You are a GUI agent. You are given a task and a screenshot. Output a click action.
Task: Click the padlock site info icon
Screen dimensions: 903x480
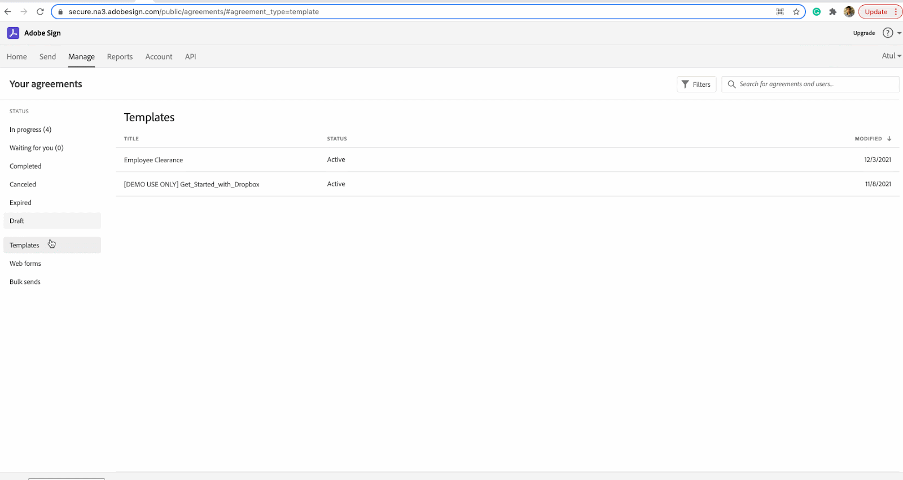click(60, 12)
